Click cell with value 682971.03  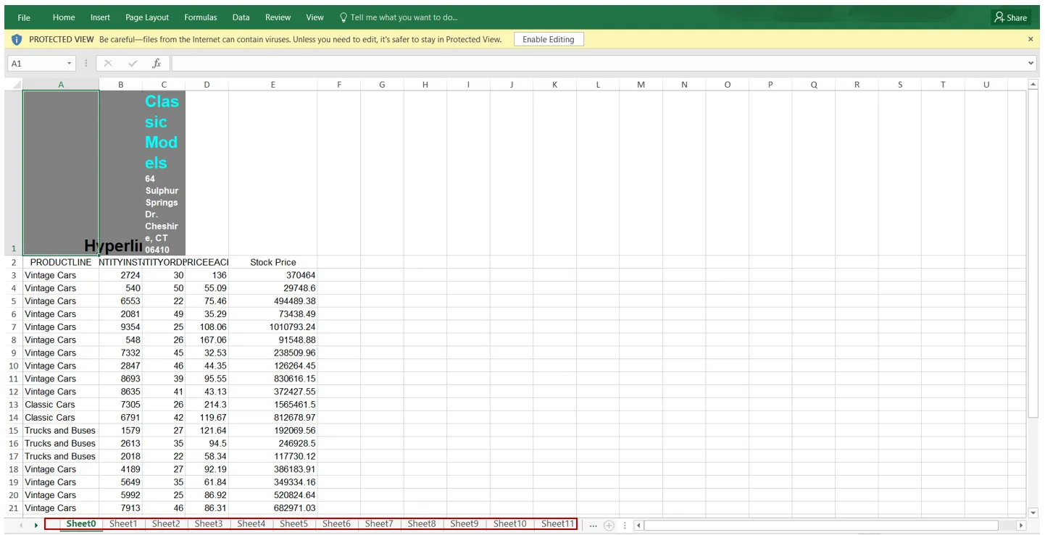[x=273, y=508]
